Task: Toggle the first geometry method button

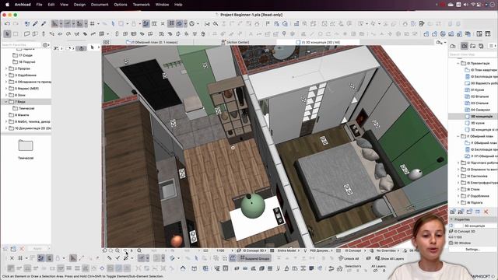Action: [x=11, y=268]
